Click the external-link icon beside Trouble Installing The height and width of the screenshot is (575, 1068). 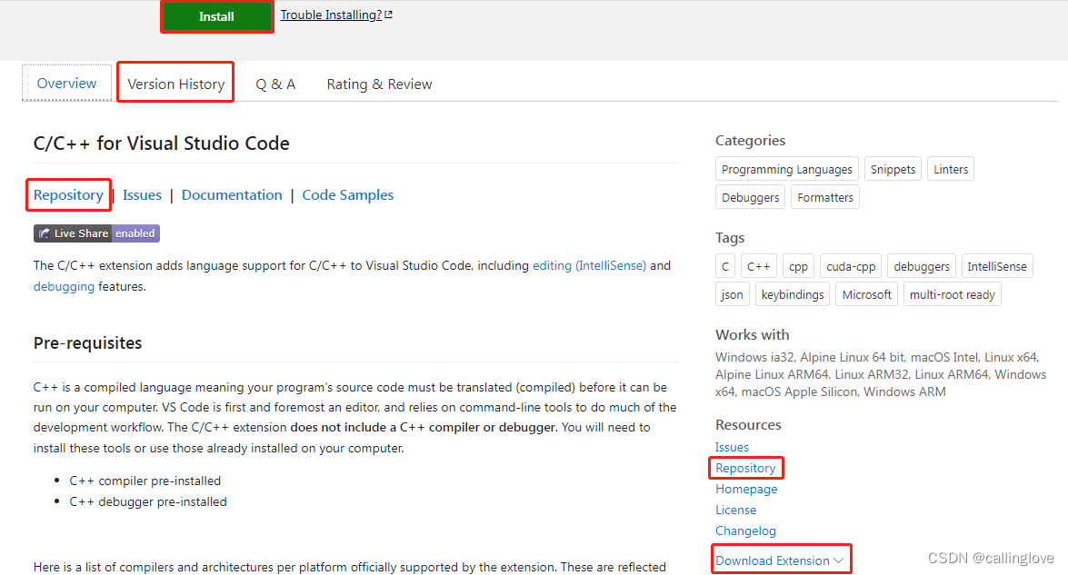[x=388, y=15]
